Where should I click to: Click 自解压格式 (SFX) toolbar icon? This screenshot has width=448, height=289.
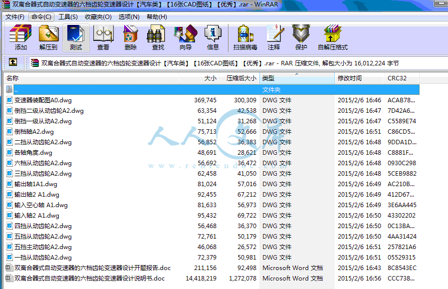(x=333, y=38)
